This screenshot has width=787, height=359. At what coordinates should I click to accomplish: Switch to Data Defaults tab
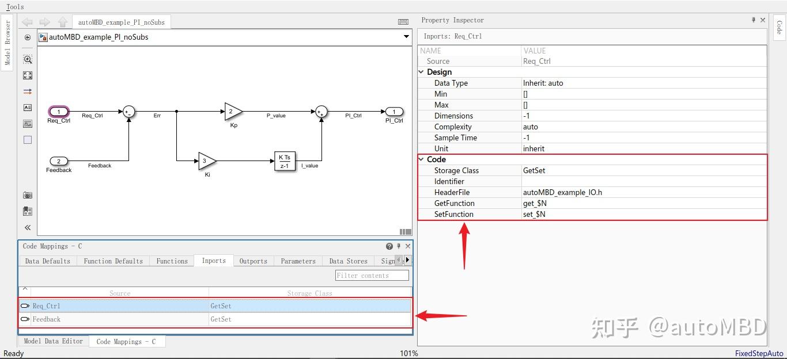click(48, 261)
